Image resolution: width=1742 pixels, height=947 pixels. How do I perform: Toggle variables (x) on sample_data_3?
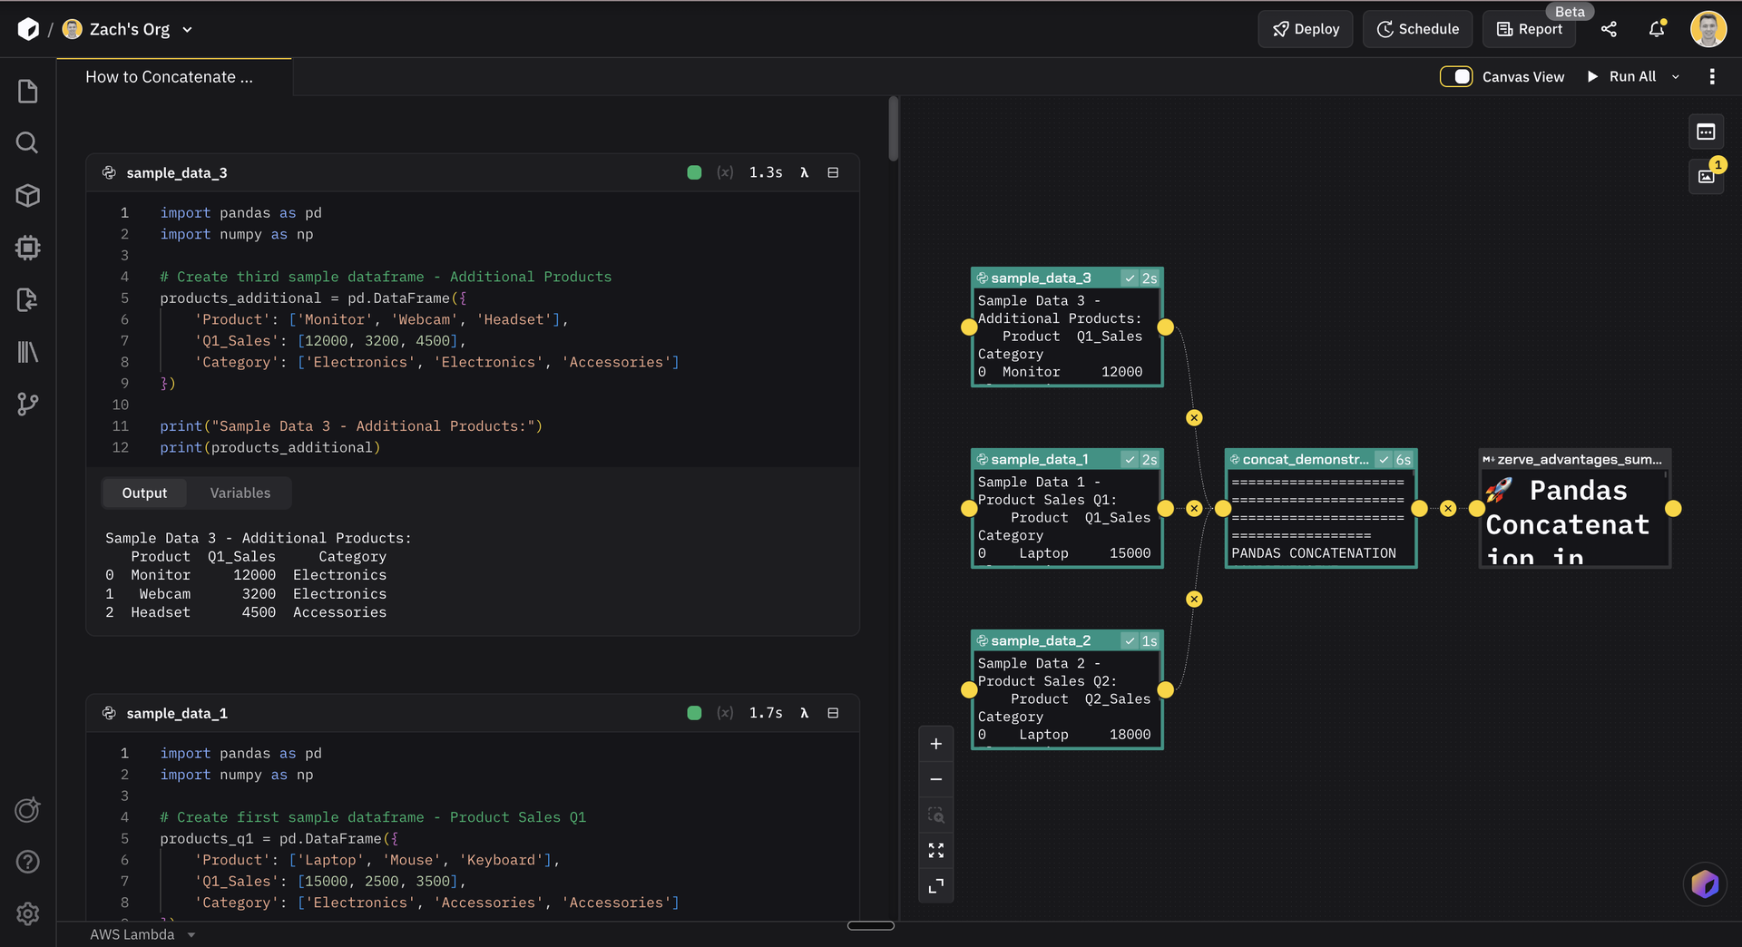(x=725, y=172)
